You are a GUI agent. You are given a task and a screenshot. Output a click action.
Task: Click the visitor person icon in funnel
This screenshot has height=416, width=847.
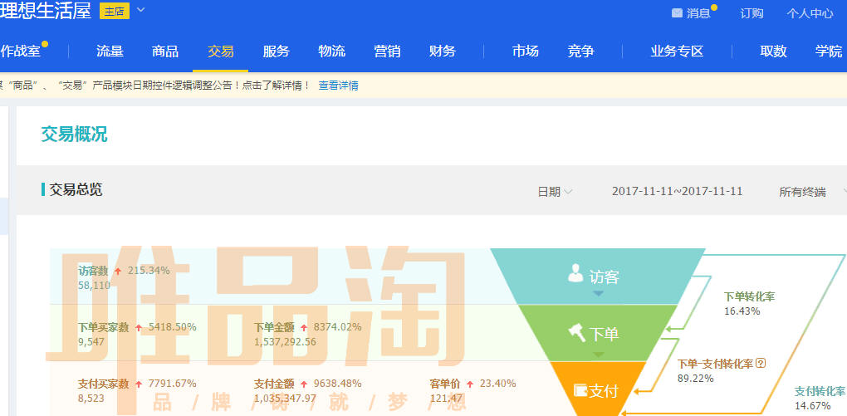click(x=575, y=273)
